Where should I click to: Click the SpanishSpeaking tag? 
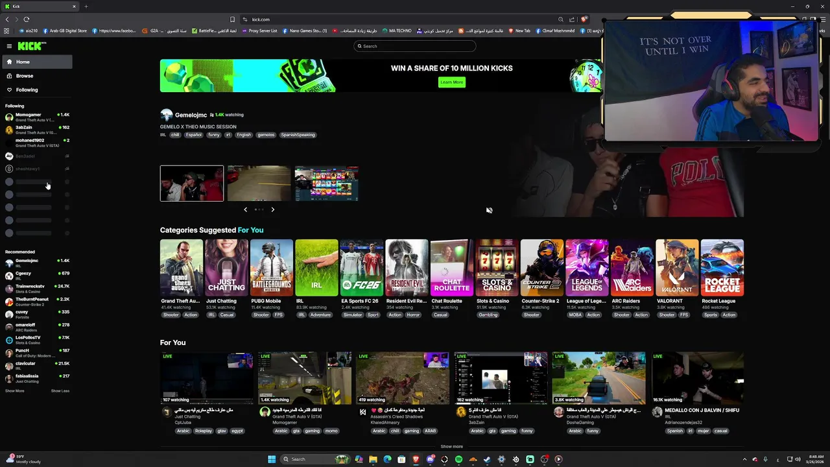298,135
